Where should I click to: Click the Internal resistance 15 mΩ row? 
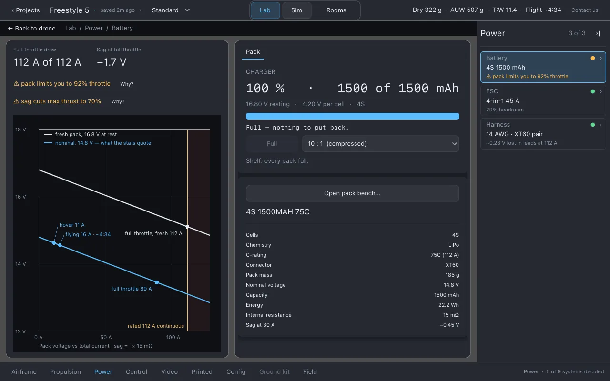(352, 315)
